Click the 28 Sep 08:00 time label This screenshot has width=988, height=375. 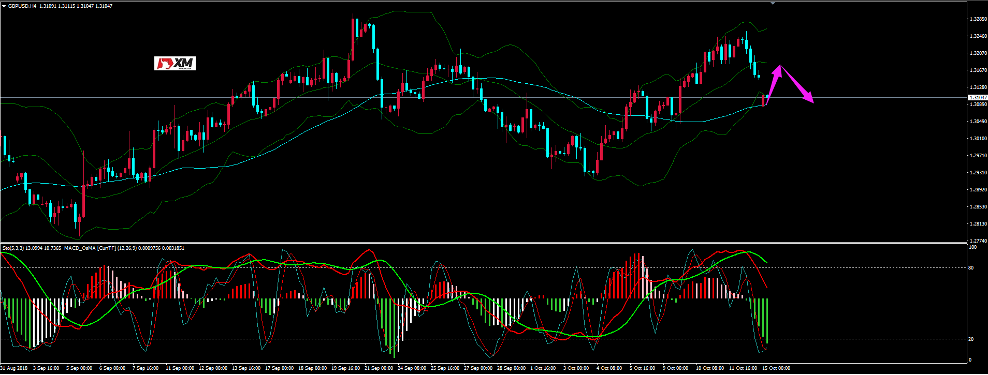click(x=511, y=368)
